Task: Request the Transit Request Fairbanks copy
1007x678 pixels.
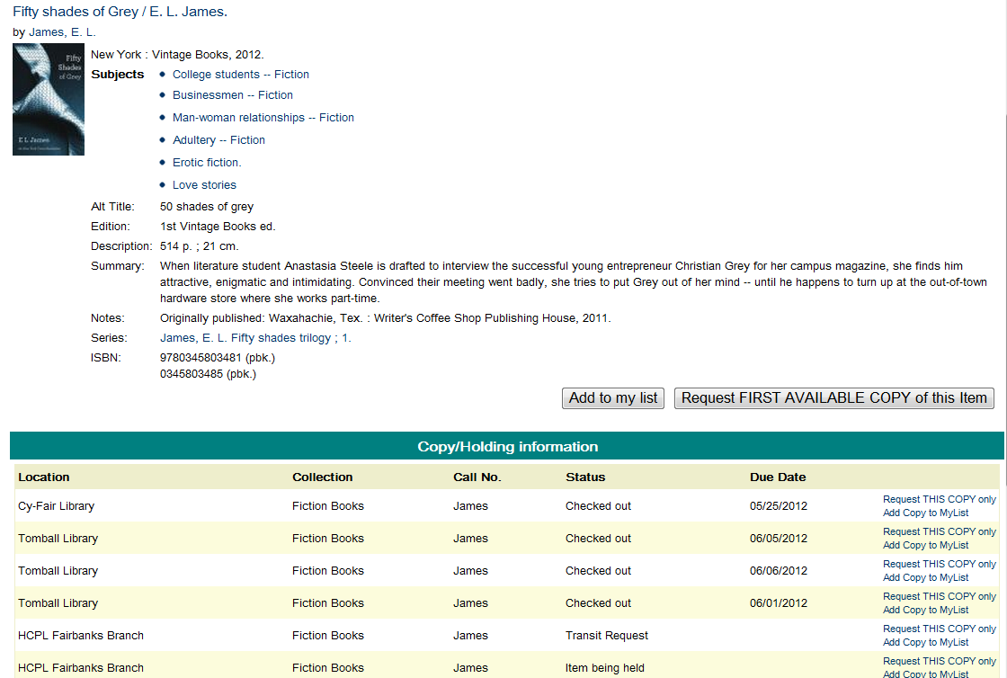Action: [x=939, y=629]
